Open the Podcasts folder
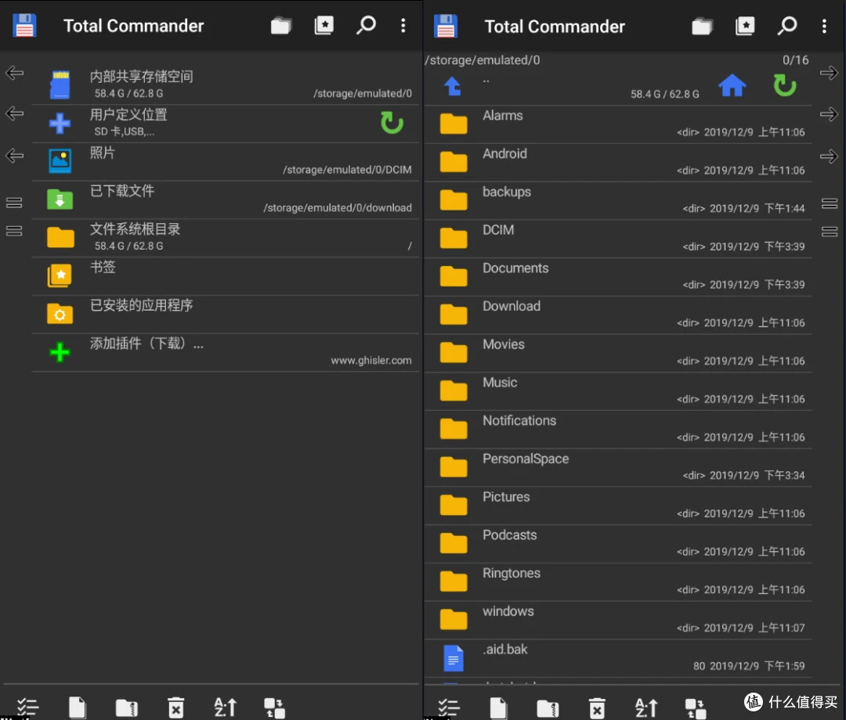Viewport: 846px width, 720px height. [618, 545]
